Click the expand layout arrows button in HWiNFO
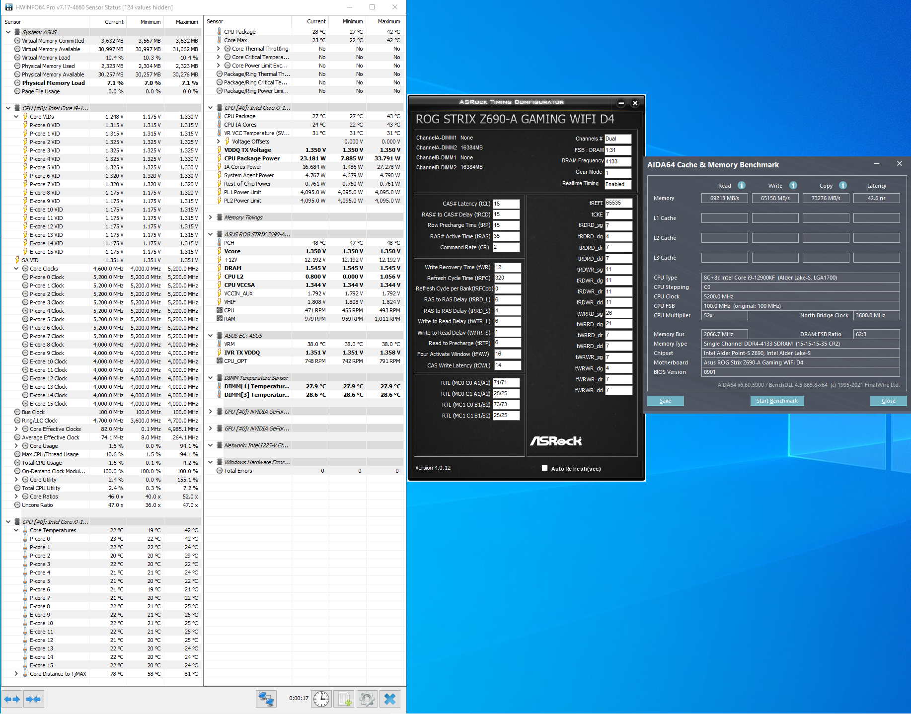This screenshot has width=911, height=714. click(12, 699)
